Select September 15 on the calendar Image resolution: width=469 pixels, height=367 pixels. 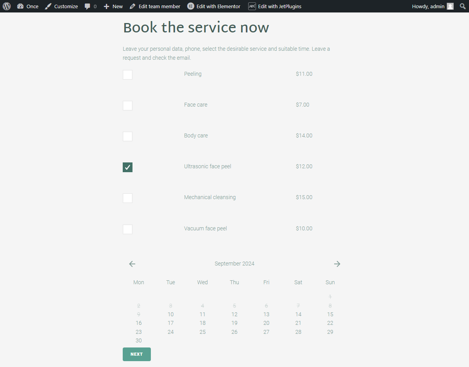click(x=330, y=314)
